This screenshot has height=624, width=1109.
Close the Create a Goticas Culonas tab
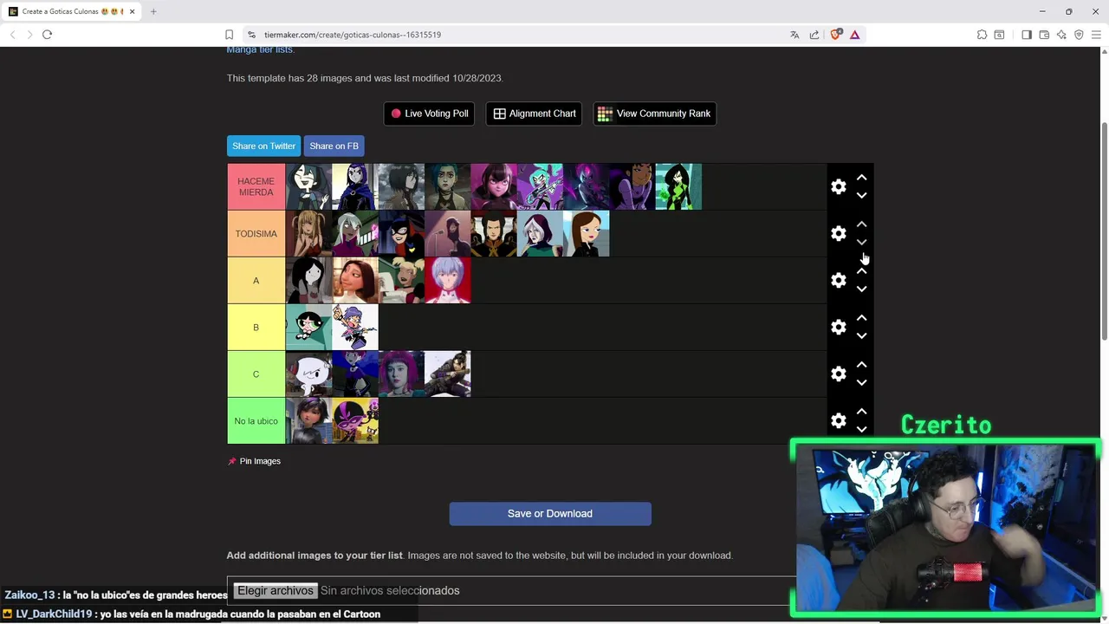[132, 11]
